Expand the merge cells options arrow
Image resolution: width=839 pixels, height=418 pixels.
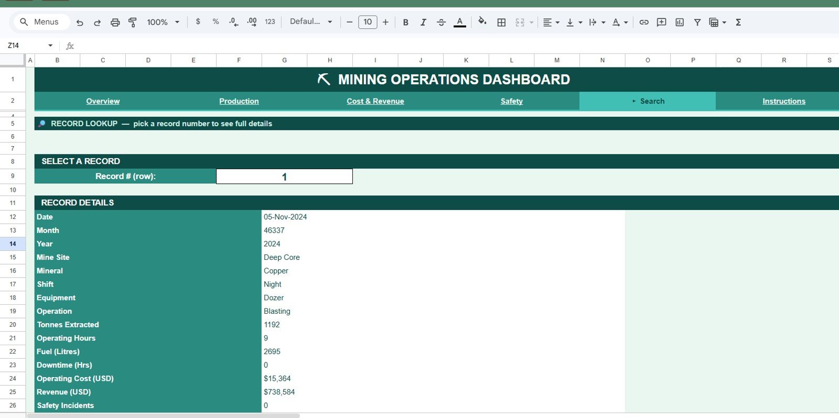pos(531,22)
